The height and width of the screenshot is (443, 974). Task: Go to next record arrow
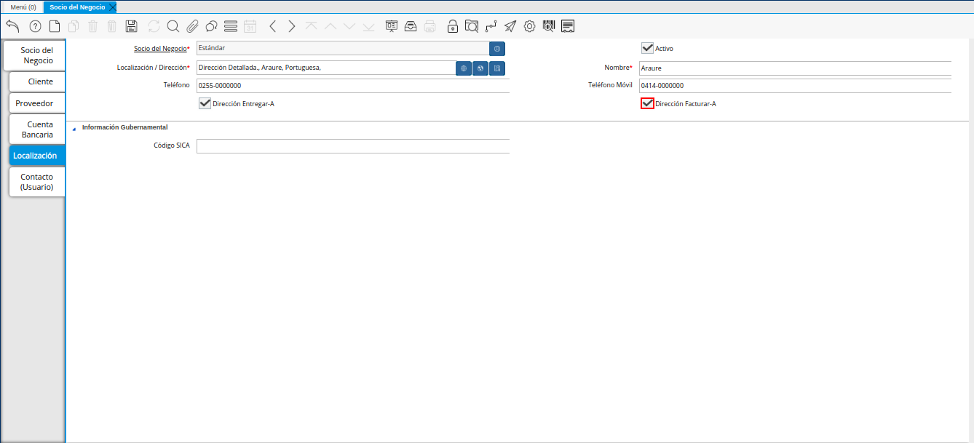[292, 26]
